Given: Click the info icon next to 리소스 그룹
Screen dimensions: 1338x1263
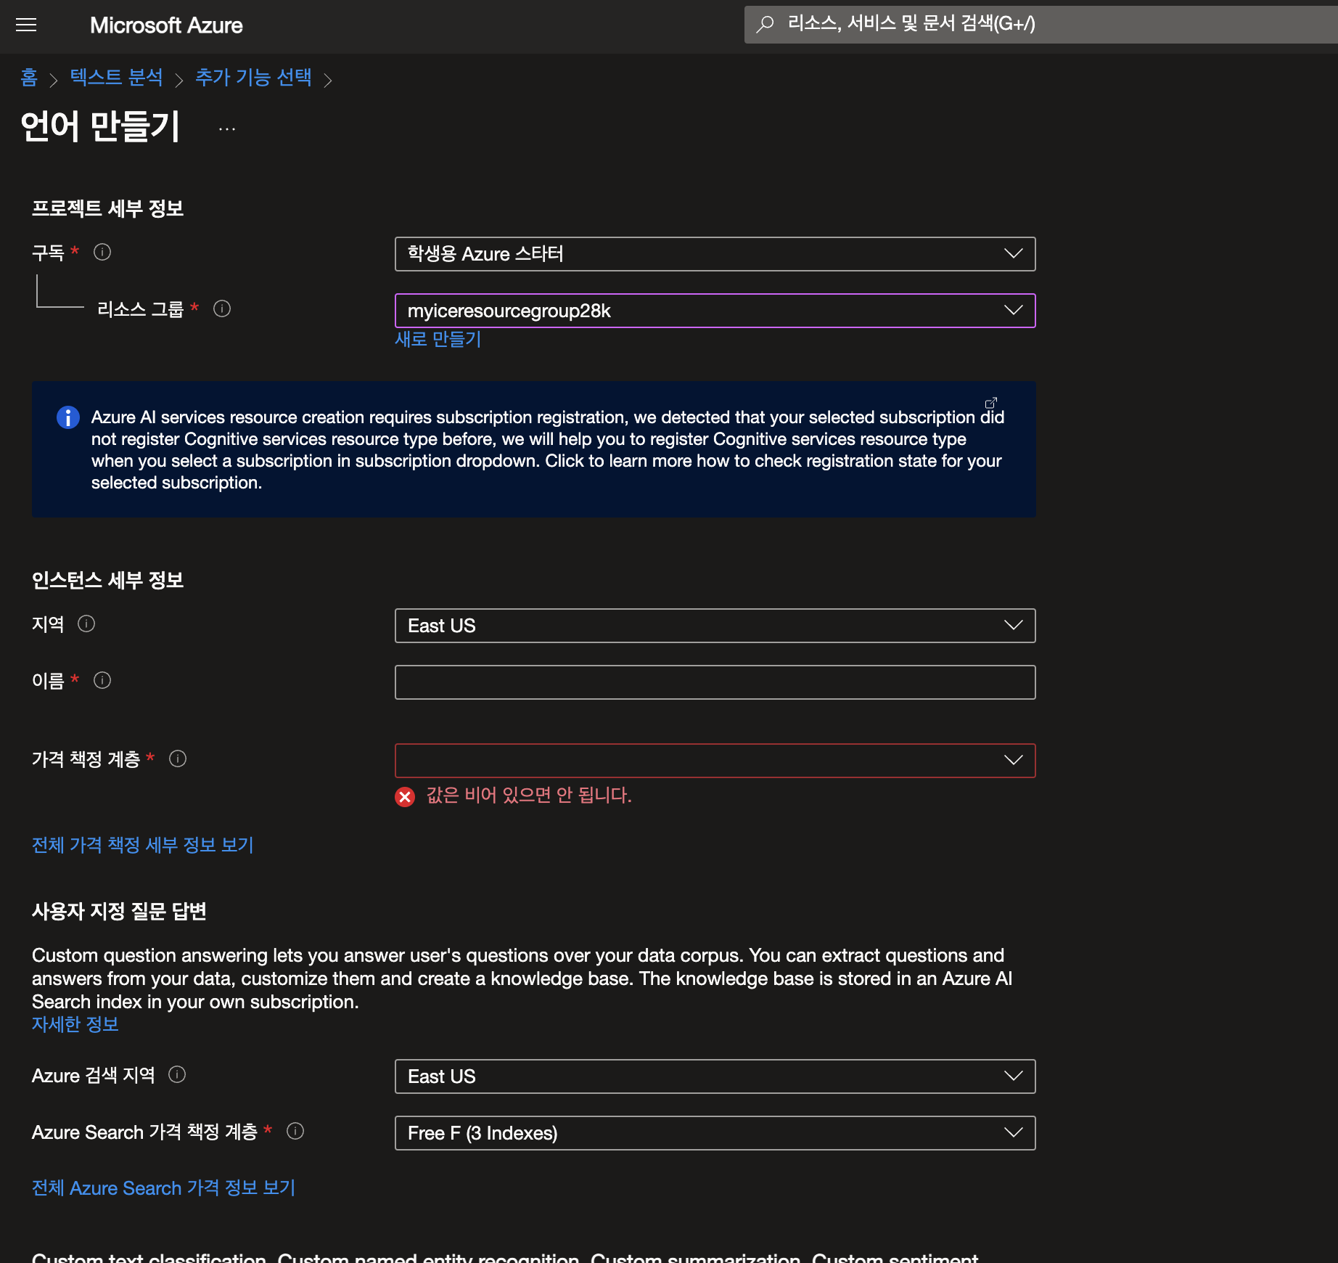Looking at the screenshot, I should 222,308.
